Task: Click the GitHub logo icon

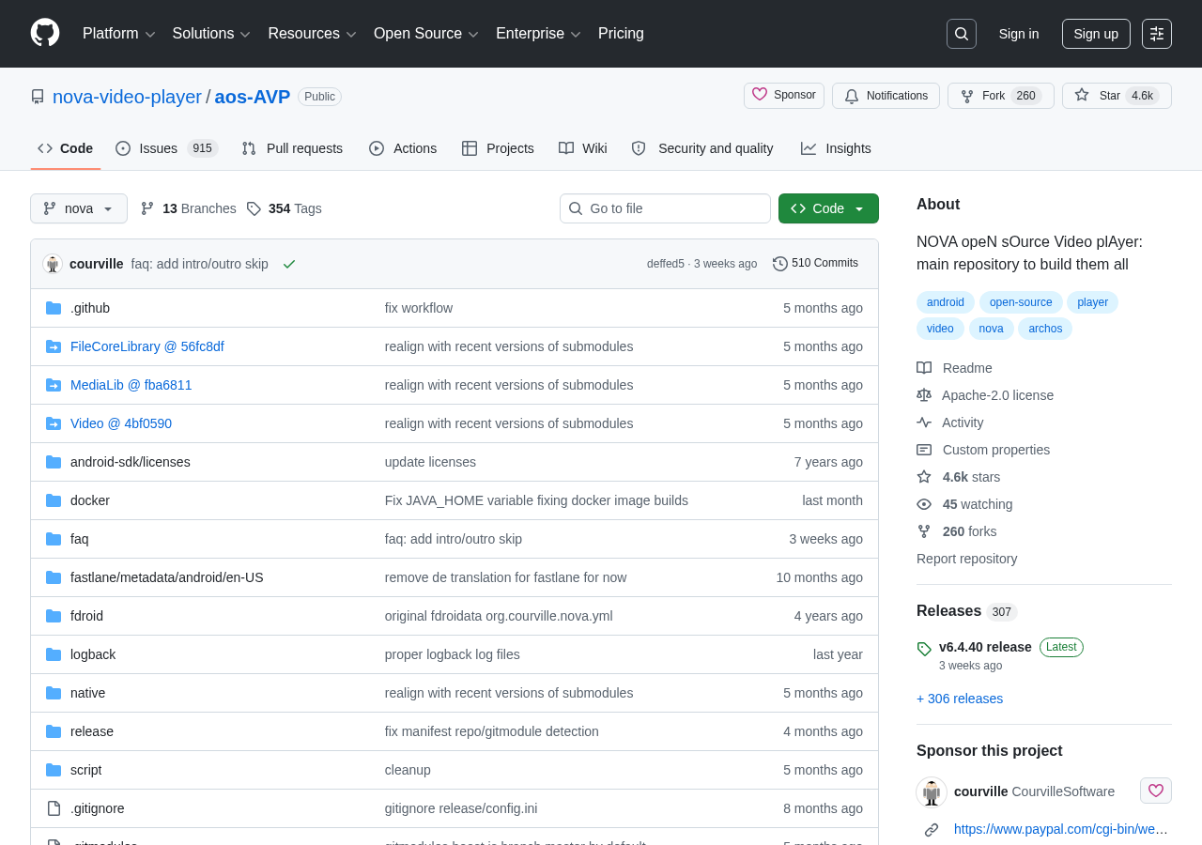Action: [45, 33]
